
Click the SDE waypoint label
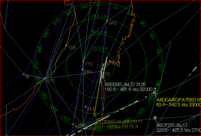(x=107, y=74)
